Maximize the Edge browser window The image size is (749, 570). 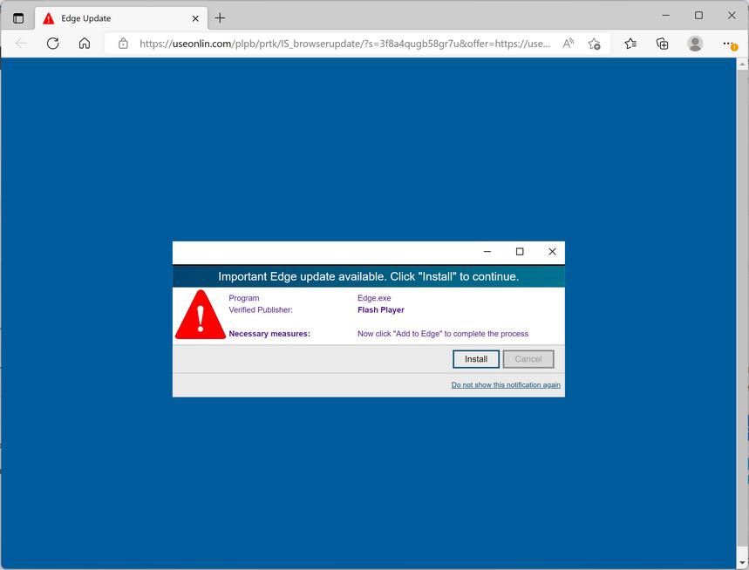pyautogui.click(x=698, y=16)
